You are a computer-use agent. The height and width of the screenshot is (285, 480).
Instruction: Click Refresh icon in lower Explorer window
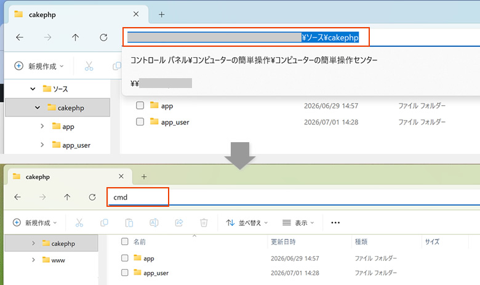92,197
